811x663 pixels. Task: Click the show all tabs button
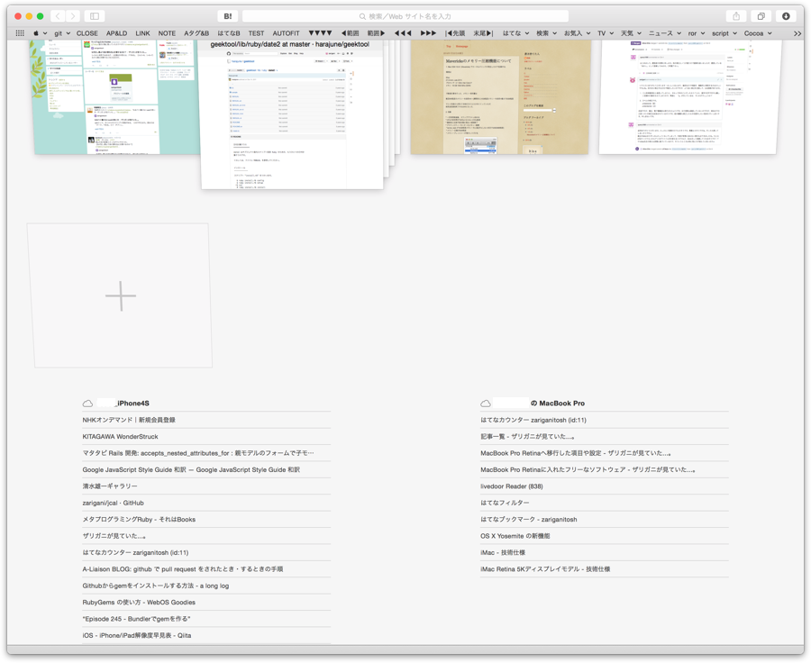click(761, 16)
